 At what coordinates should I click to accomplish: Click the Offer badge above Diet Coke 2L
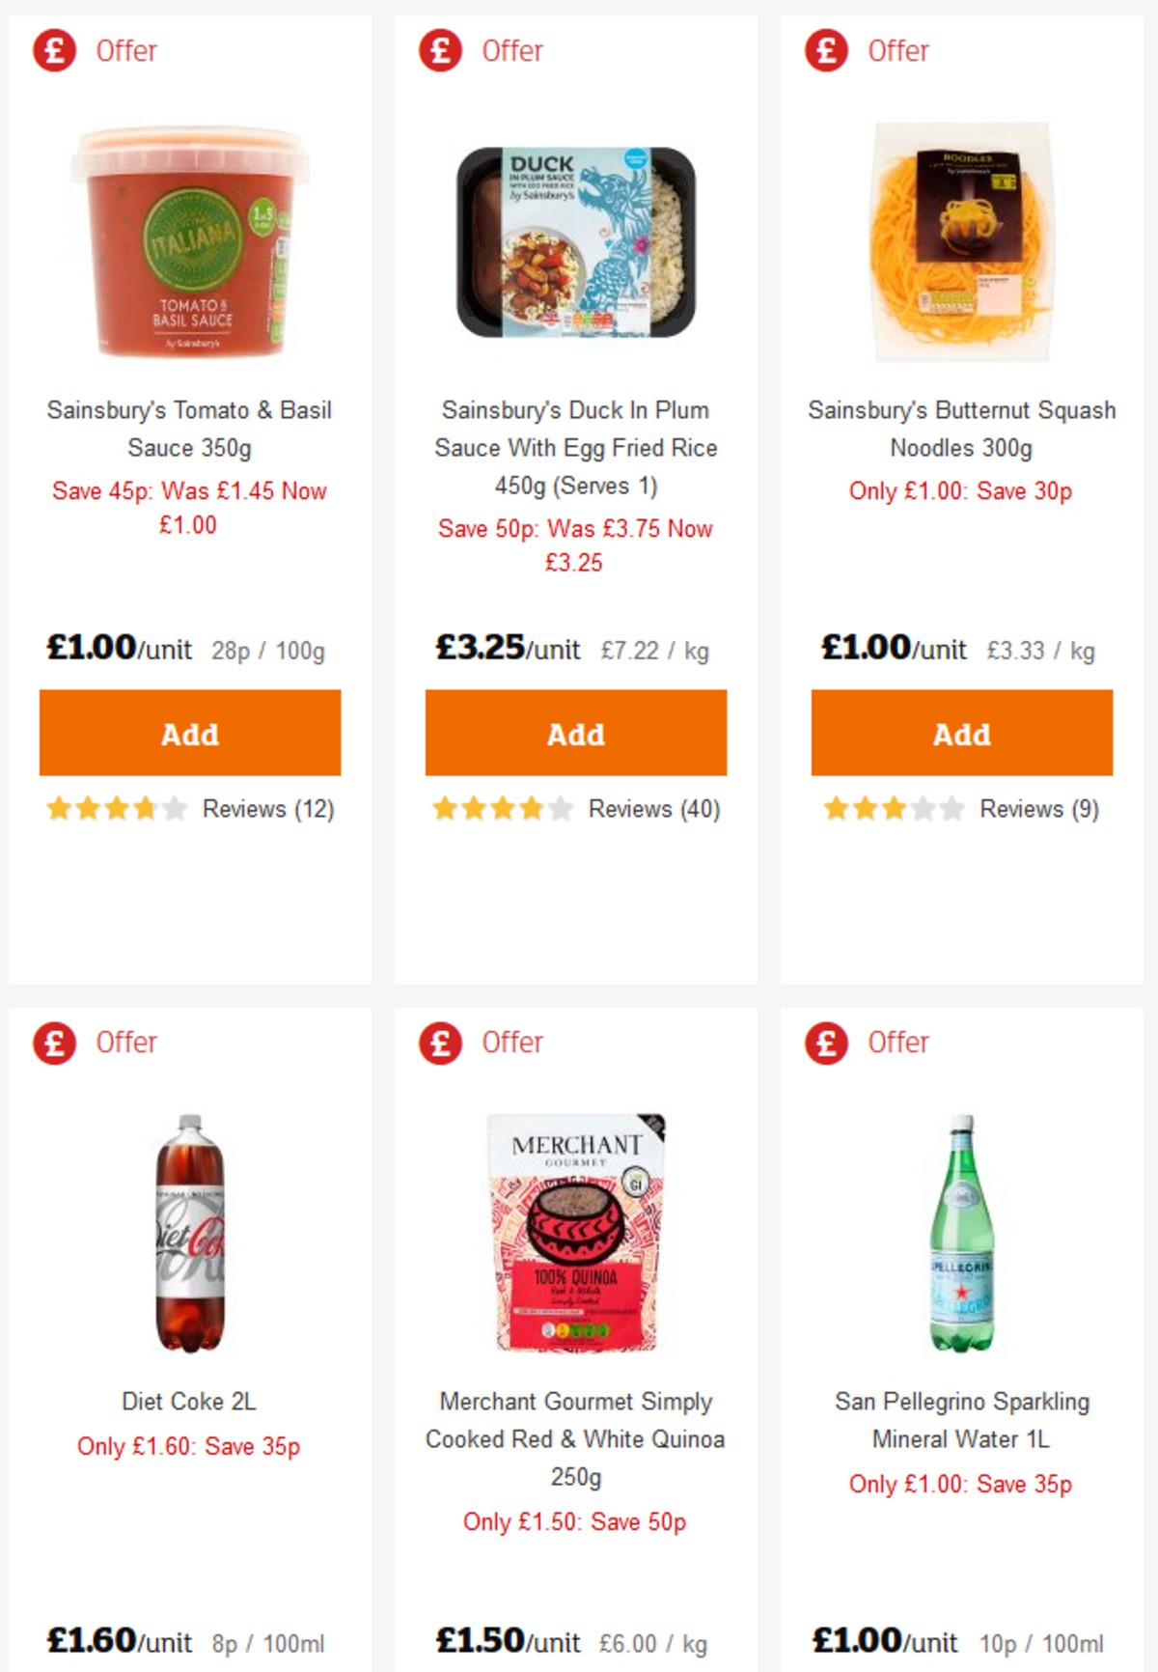click(94, 1042)
